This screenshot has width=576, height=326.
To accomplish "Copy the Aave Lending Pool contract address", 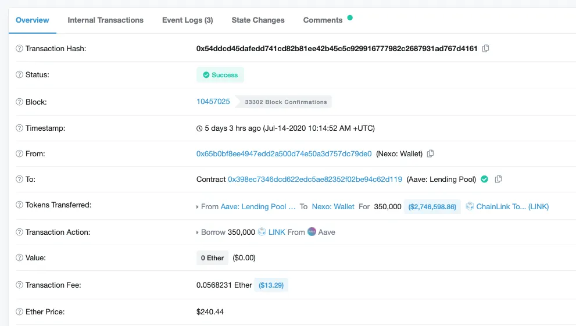I will [499, 179].
